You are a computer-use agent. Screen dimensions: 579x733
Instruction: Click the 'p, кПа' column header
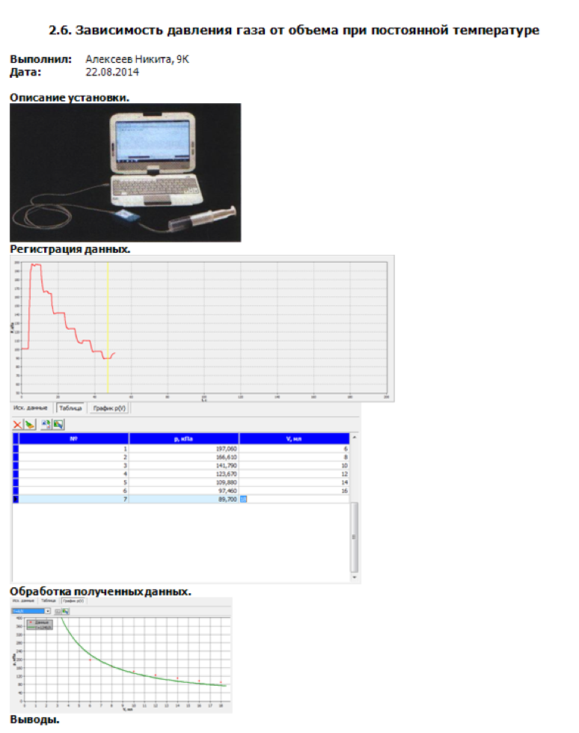tap(183, 438)
